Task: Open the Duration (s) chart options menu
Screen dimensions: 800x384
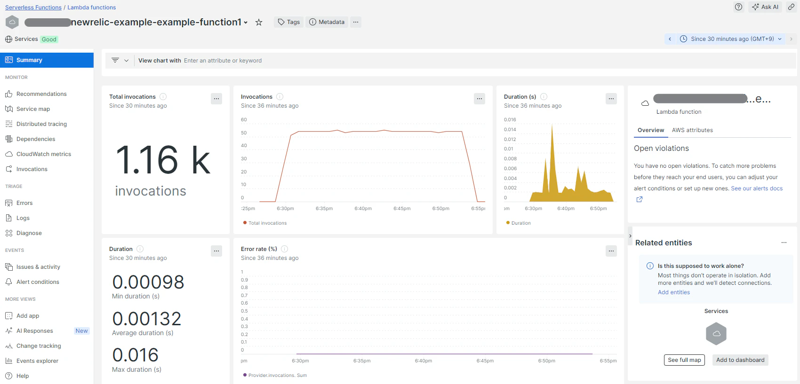Action: (x=611, y=99)
